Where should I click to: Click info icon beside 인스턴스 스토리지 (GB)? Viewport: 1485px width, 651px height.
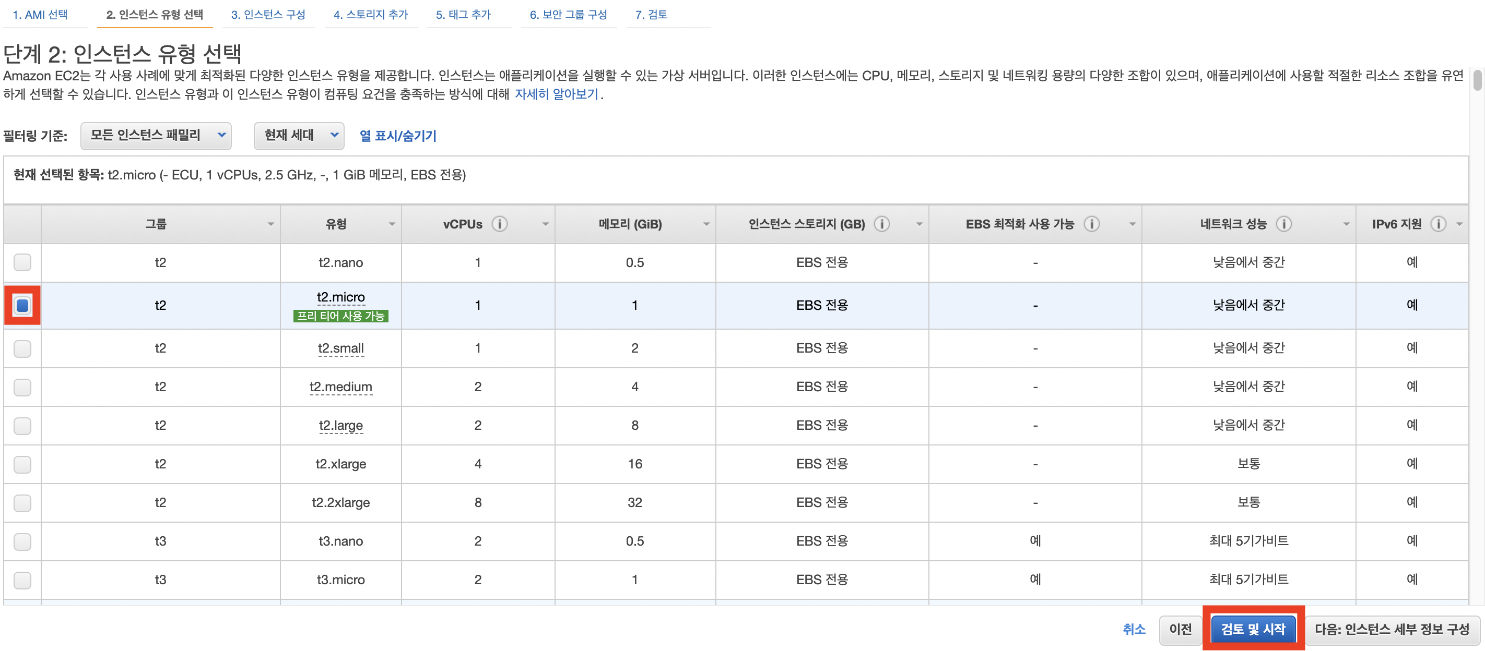(881, 224)
